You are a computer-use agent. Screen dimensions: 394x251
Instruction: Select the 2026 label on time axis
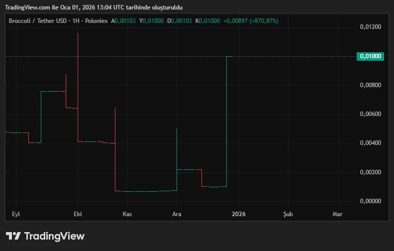tap(239, 214)
